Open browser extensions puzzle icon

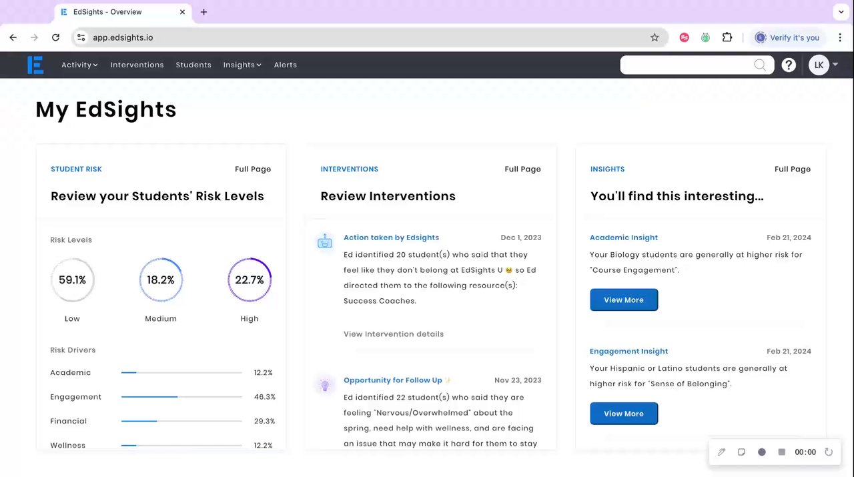pyautogui.click(x=727, y=37)
